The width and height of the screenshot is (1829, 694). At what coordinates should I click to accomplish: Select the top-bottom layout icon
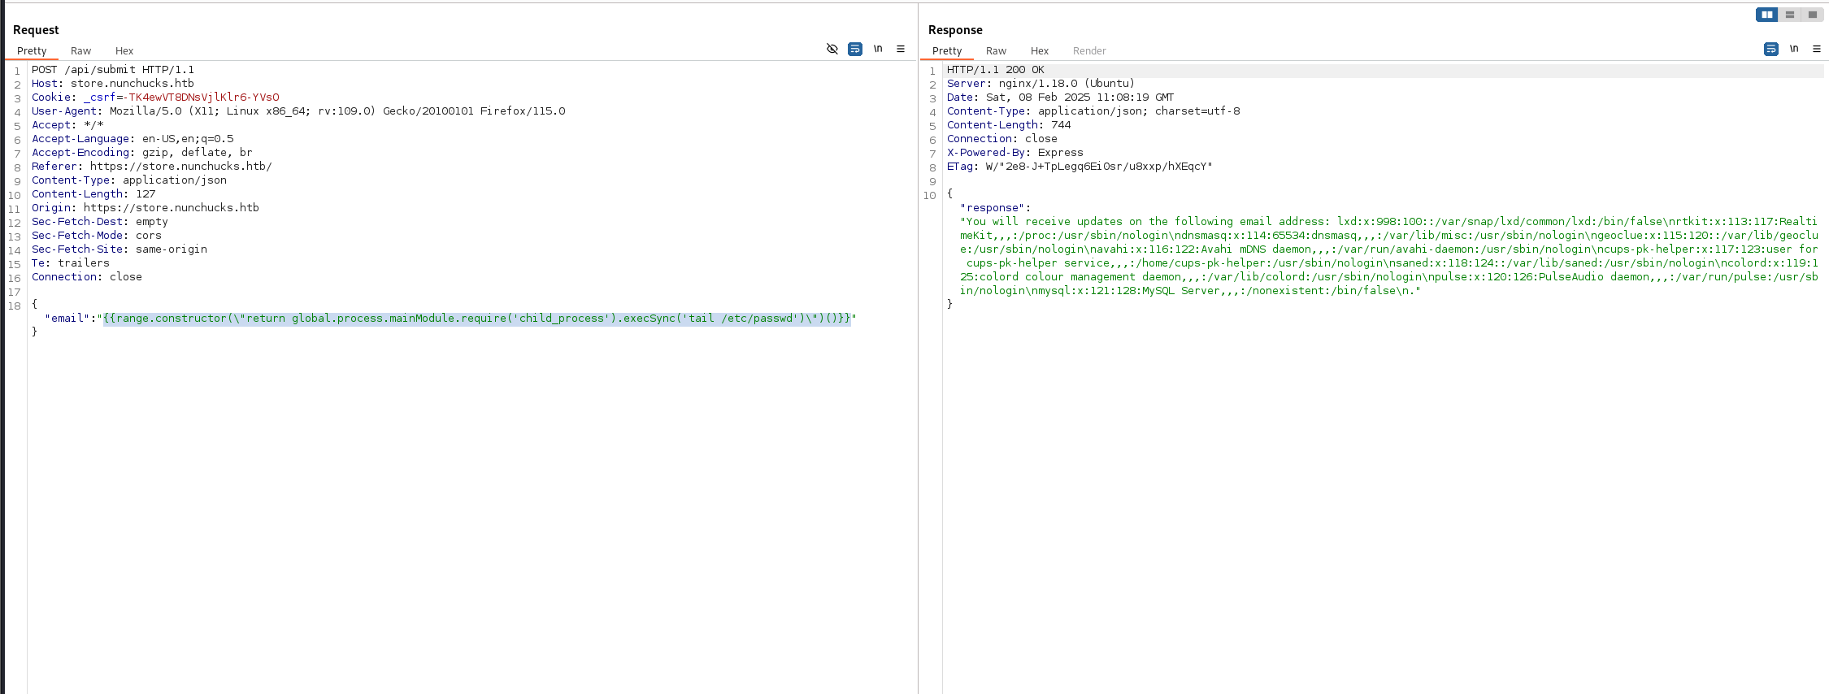click(1789, 15)
